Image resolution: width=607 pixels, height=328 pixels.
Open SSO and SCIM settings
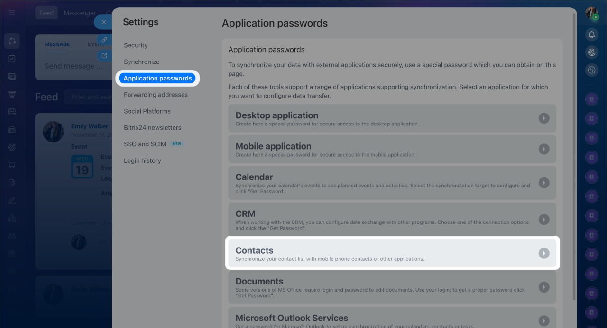(x=145, y=144)
